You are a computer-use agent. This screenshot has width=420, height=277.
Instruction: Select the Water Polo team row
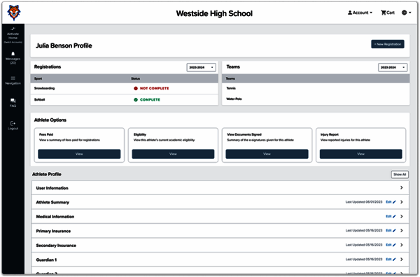(x=316, y=99)
